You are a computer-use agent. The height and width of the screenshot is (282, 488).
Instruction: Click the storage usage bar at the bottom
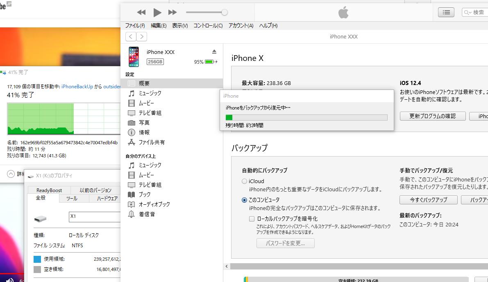pos(356,280)
